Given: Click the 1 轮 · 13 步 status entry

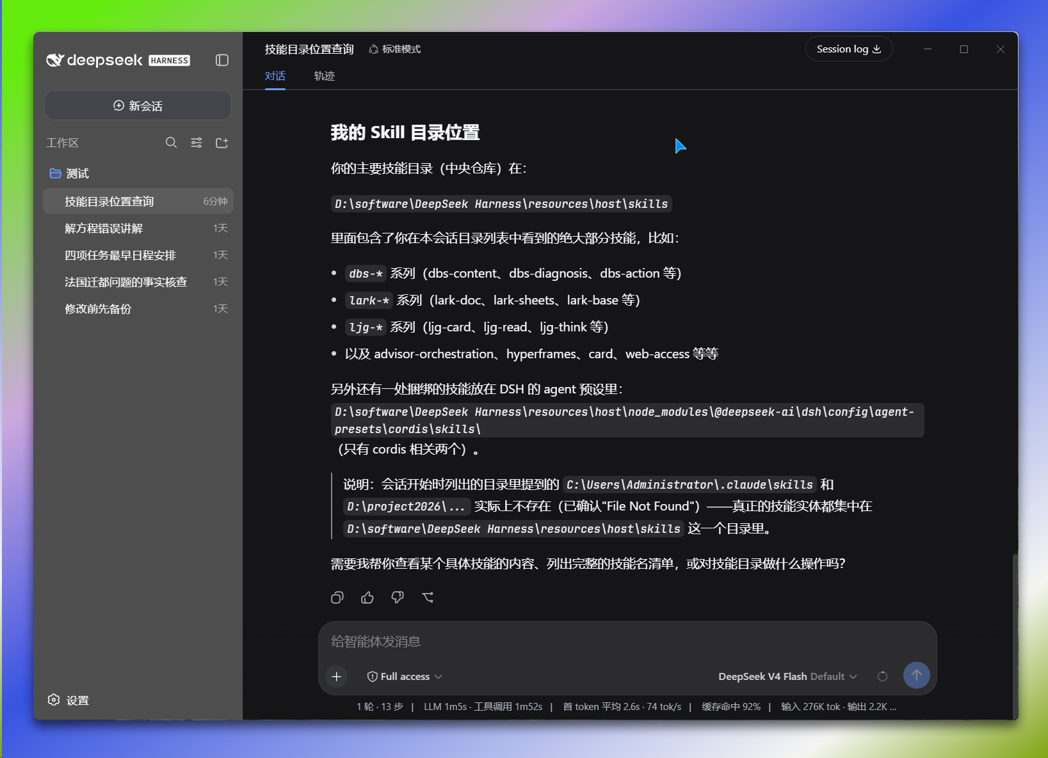Looking at the screenshot, I should point(380,707).
